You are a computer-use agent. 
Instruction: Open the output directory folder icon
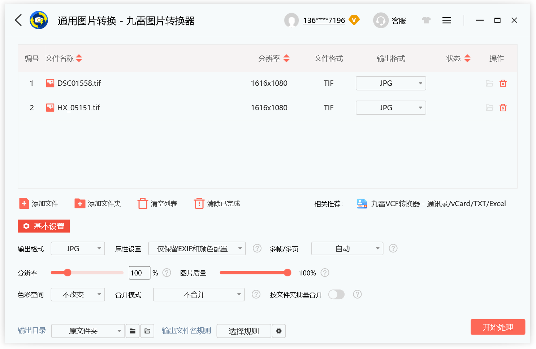pyautogui.click(x=147, y=331)
